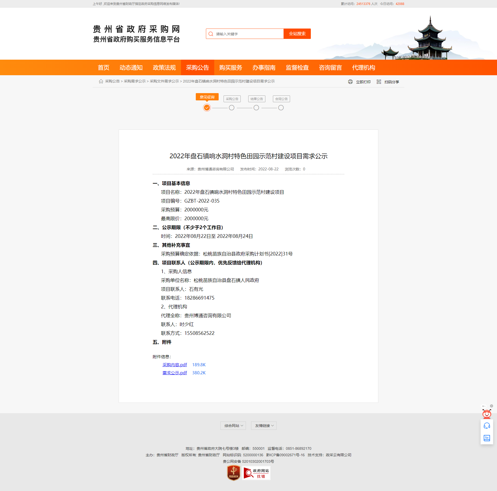The width and height of the screenshot is (497, 491).
Task: Open 购买服务 menu item
Action: click(231, 68)
